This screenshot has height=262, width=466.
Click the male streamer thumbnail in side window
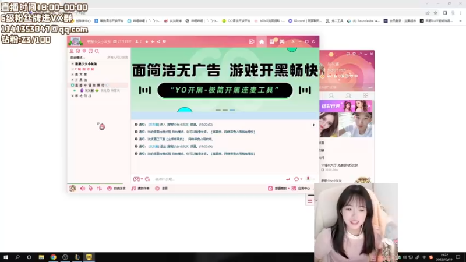pos(355,125)
